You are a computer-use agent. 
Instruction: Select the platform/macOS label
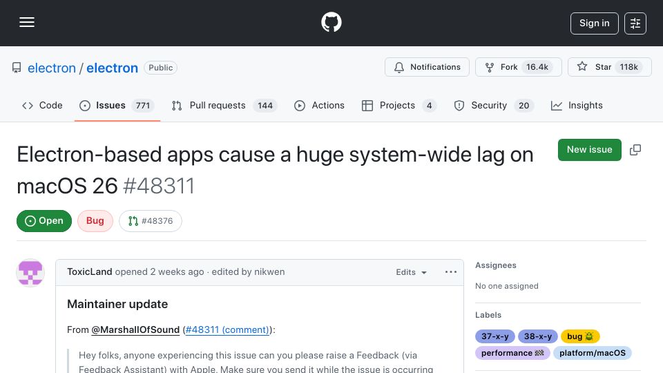click(593, 353)
